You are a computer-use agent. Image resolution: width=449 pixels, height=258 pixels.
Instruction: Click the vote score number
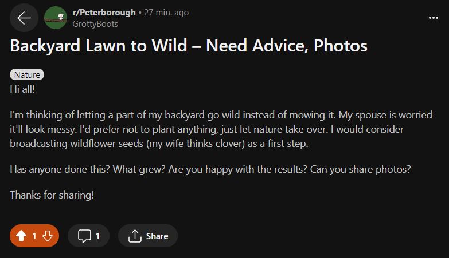point(34,236)
